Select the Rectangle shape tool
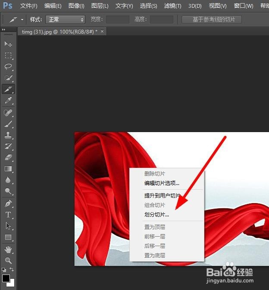Screen dimensions: 269x290 (x=8, y=237)
